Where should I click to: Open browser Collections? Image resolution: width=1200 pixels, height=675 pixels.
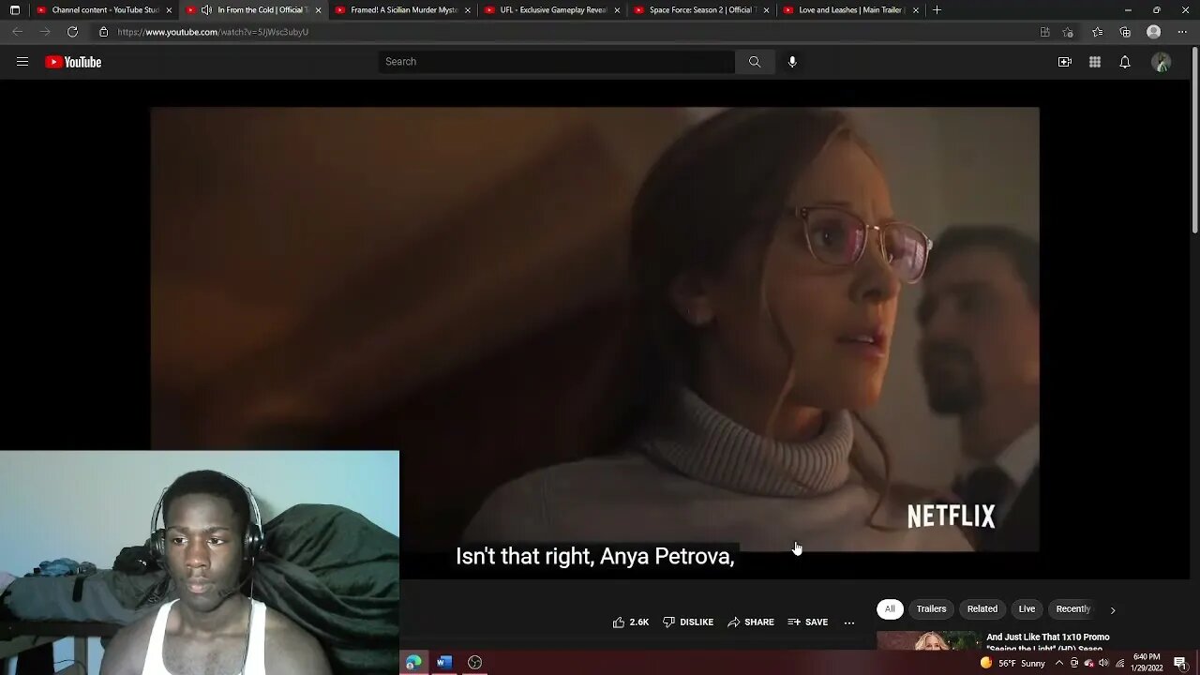(x=1126, y=32)
